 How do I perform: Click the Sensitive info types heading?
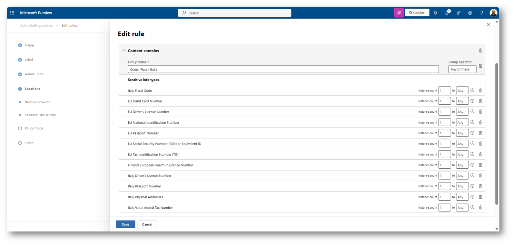143,80
